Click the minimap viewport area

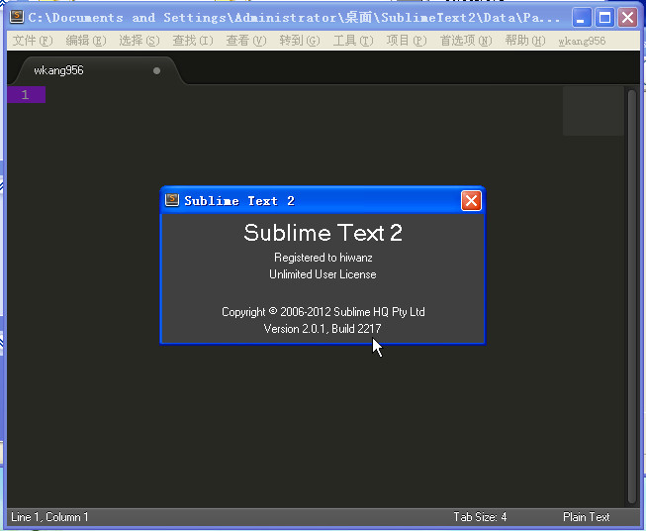[594, 111]
